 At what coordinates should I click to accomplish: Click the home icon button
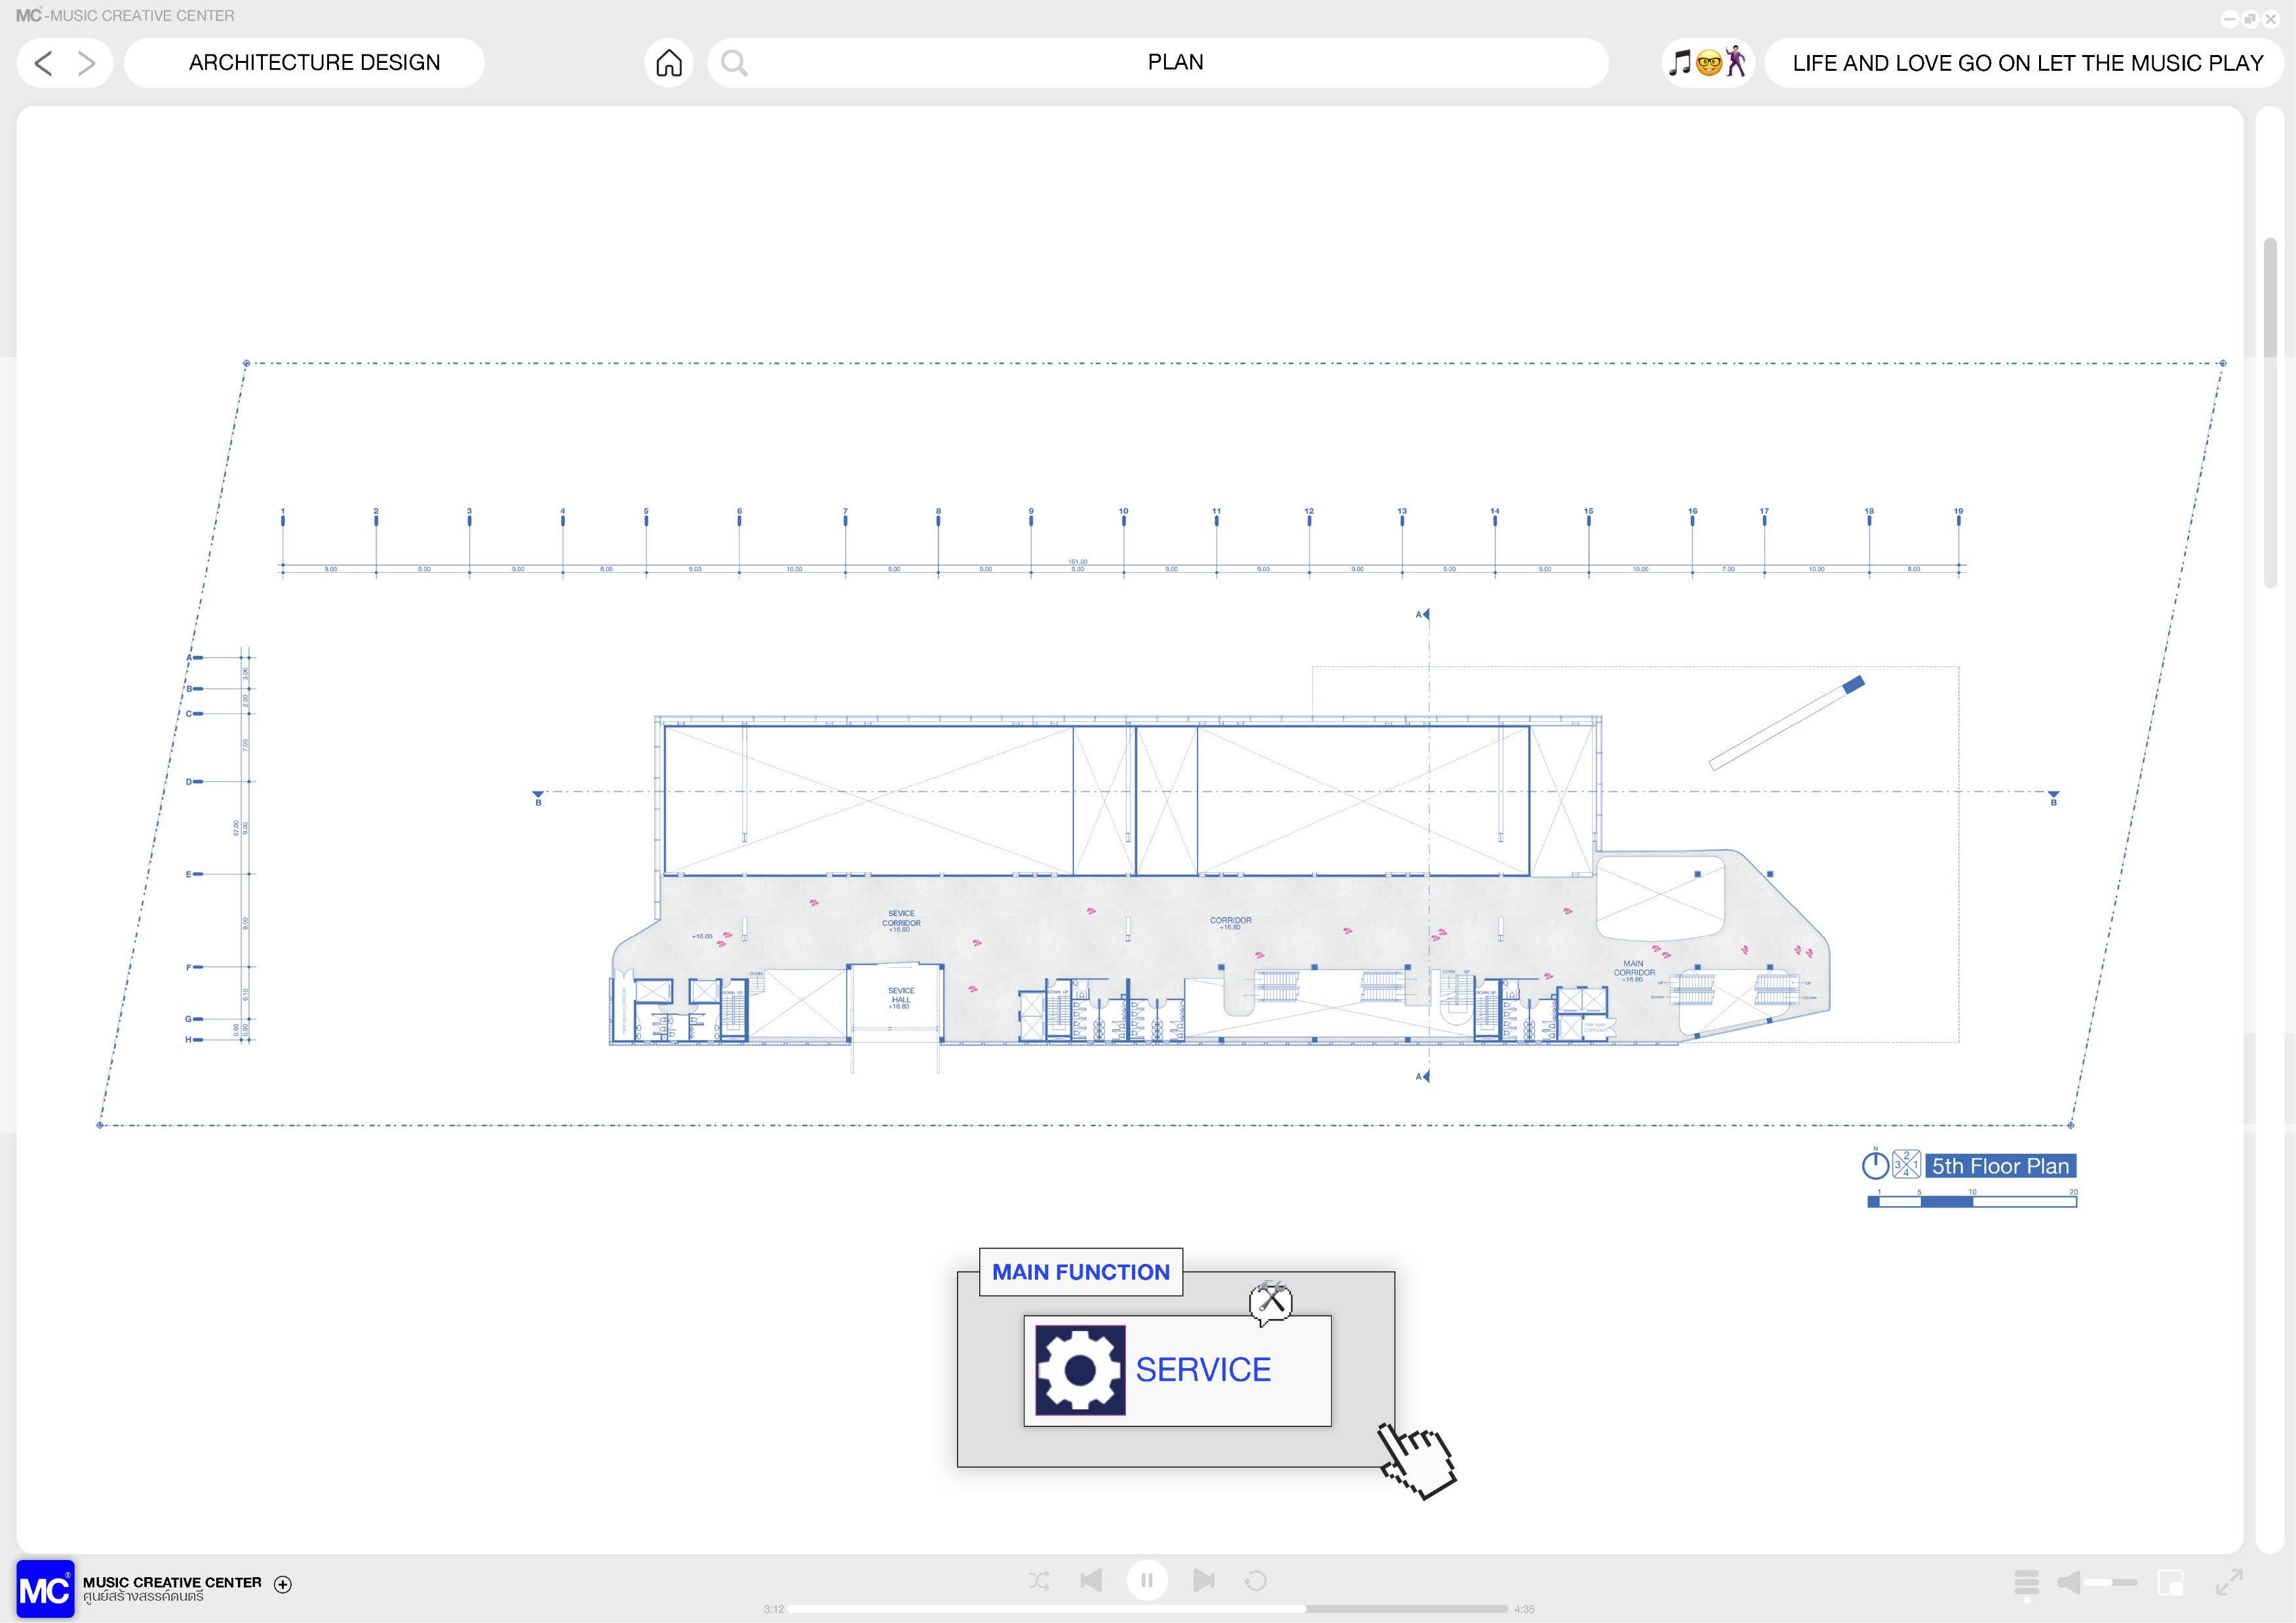tap(668, 63)
